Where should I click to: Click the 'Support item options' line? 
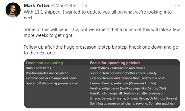[123, 73]
